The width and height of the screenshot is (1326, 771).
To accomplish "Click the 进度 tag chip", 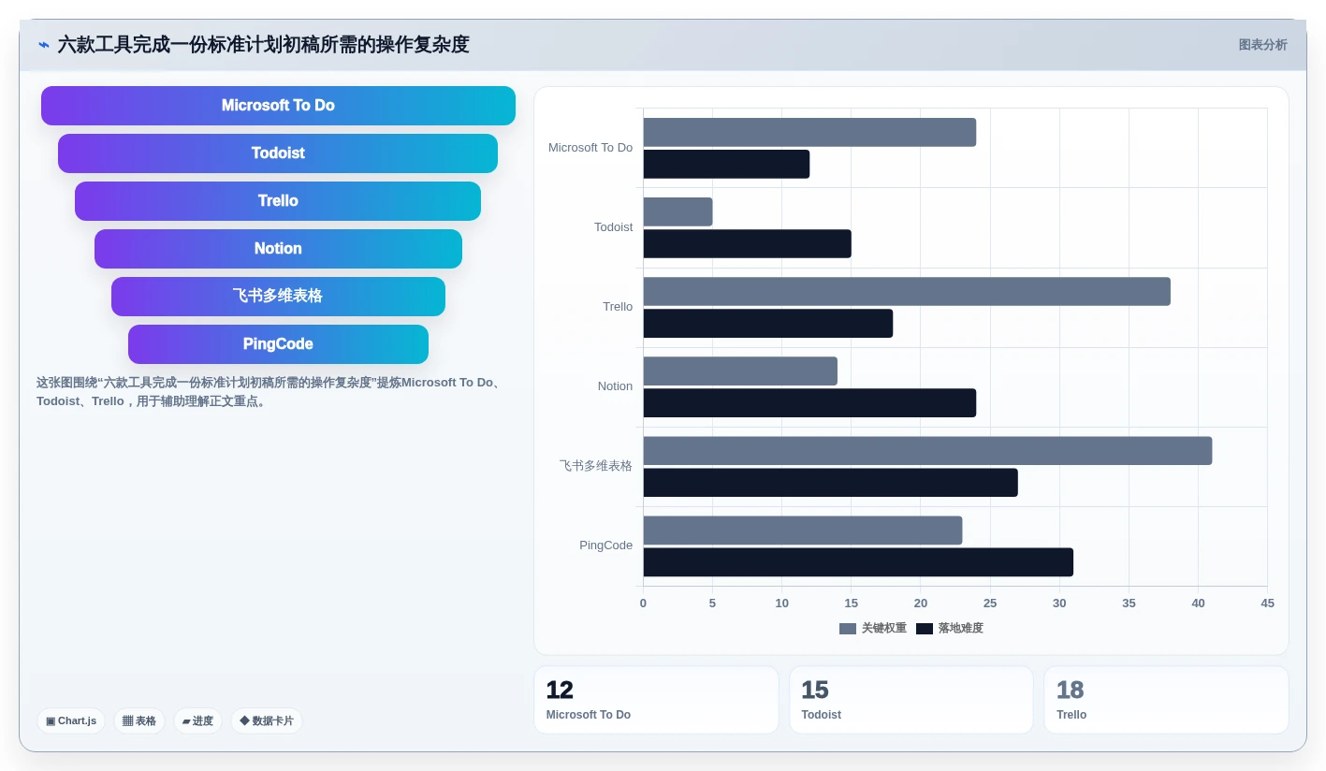I will pos(197,721).
